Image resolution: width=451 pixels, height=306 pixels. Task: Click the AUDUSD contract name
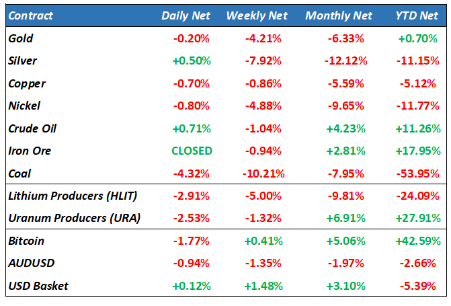[x=29, y=264]
